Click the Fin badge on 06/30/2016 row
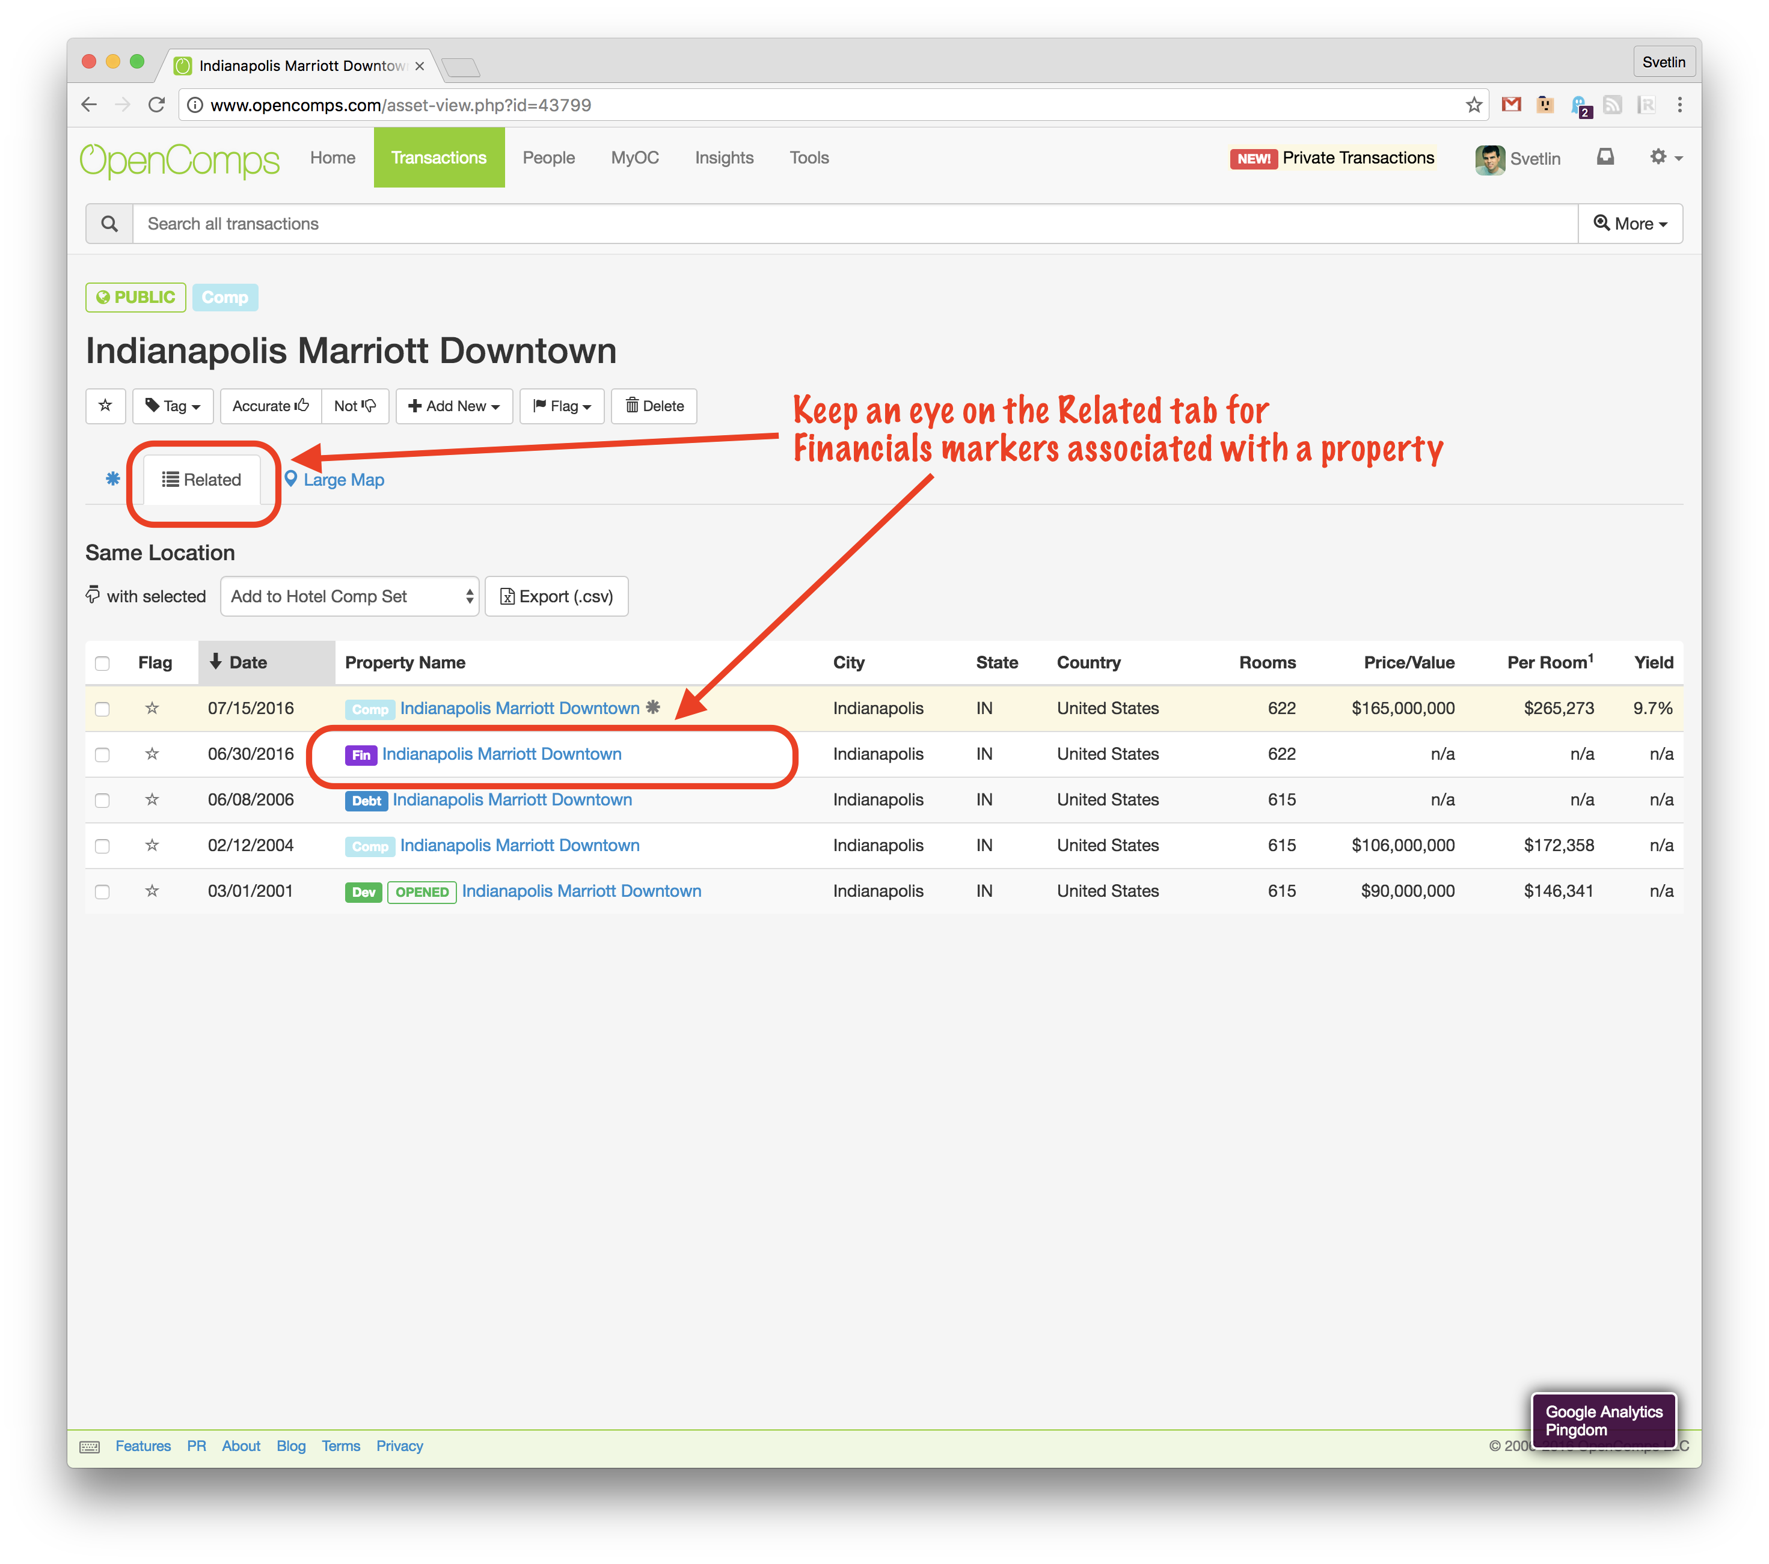Image resolution: width=1769 pixels, height=1564 pixels. coord(361,755)
